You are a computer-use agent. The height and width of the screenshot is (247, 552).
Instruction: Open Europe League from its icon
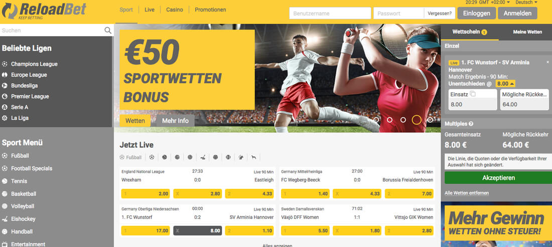(5, 75)
